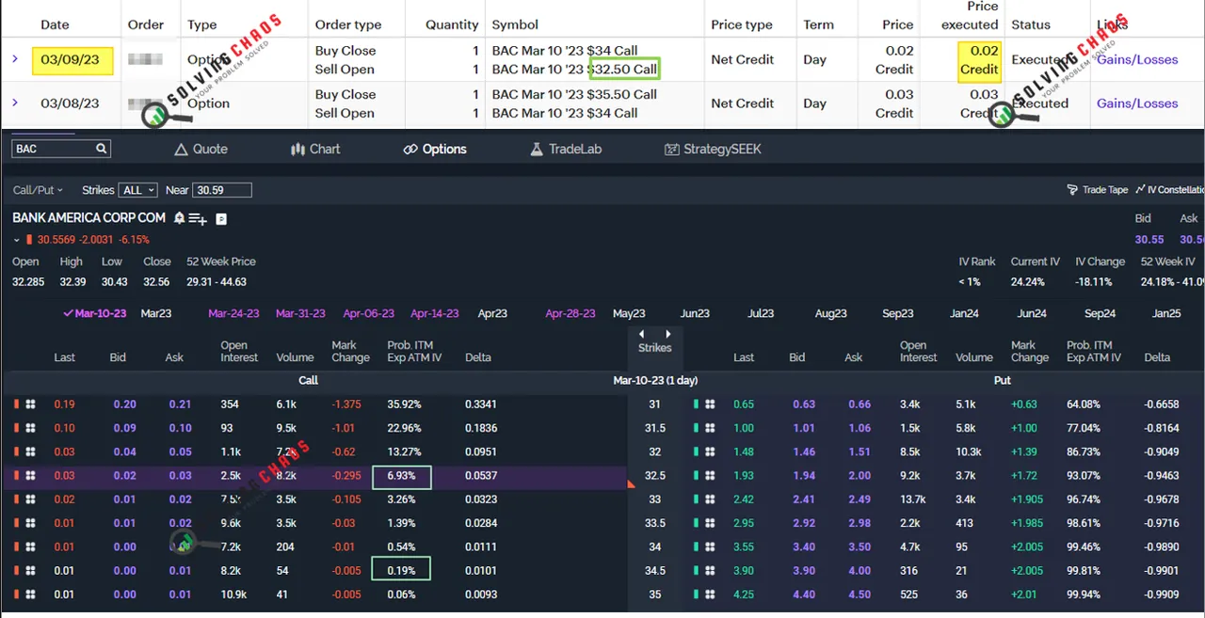Click the put Ask 4.50 at strike 35
This screenshot has height=618, width=1205.
[860, 594]
